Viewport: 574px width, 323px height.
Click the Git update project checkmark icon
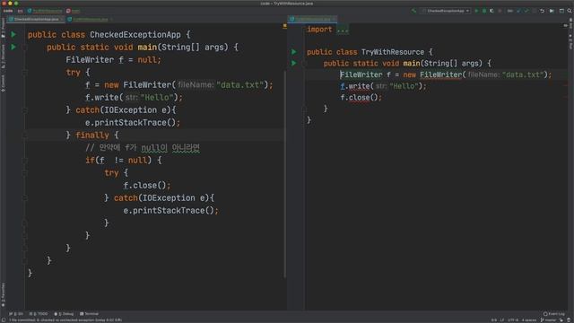click(518, 11)
